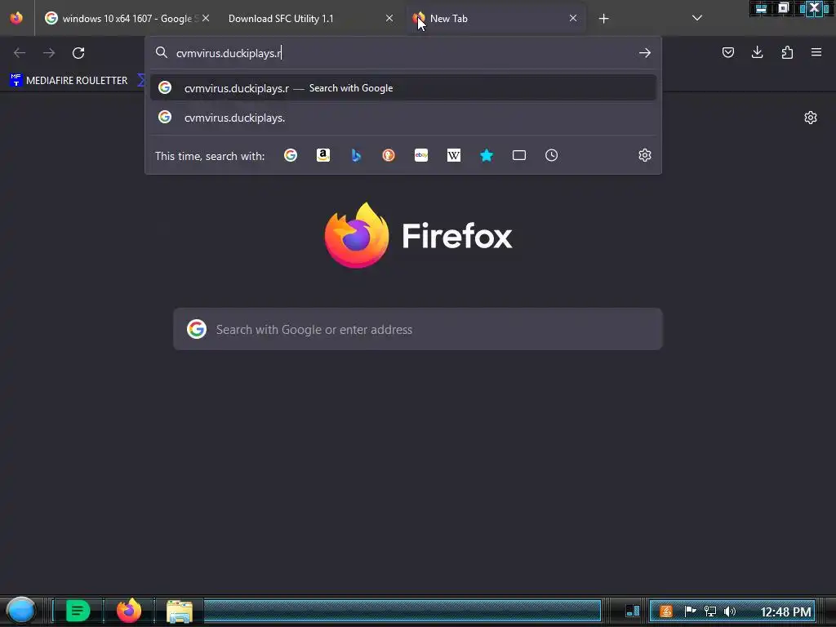Open search settings gear in the address-bar dropdown

(645, 155)
